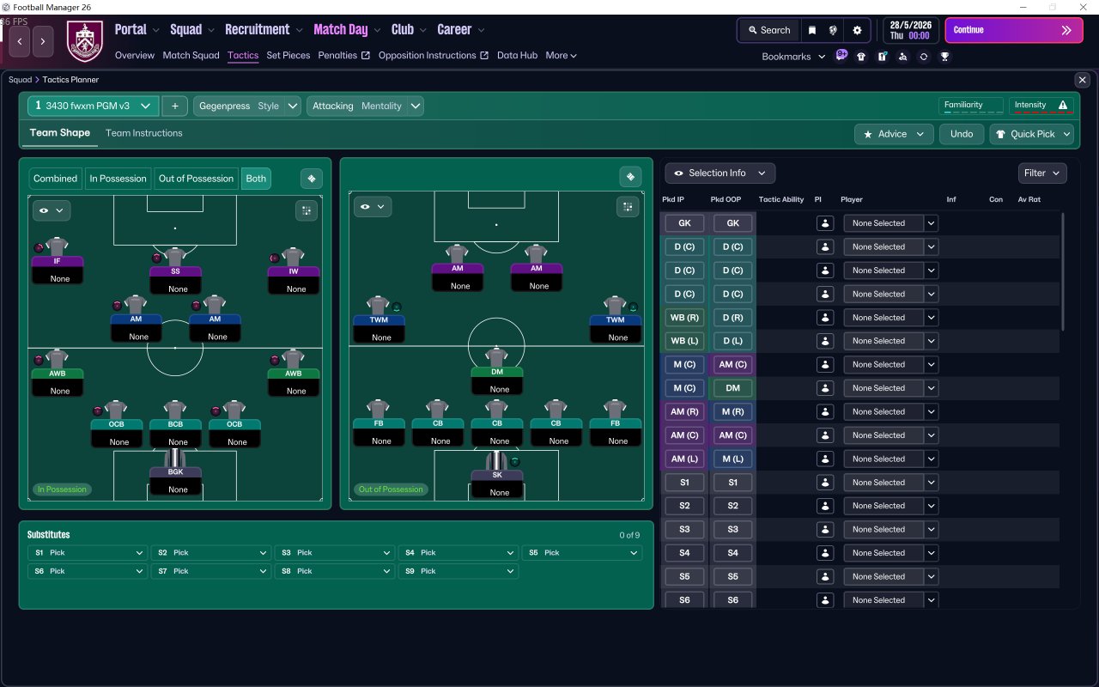Go back using the left arrow
The height and width of the screenshot is (687, 1099).
20,40
